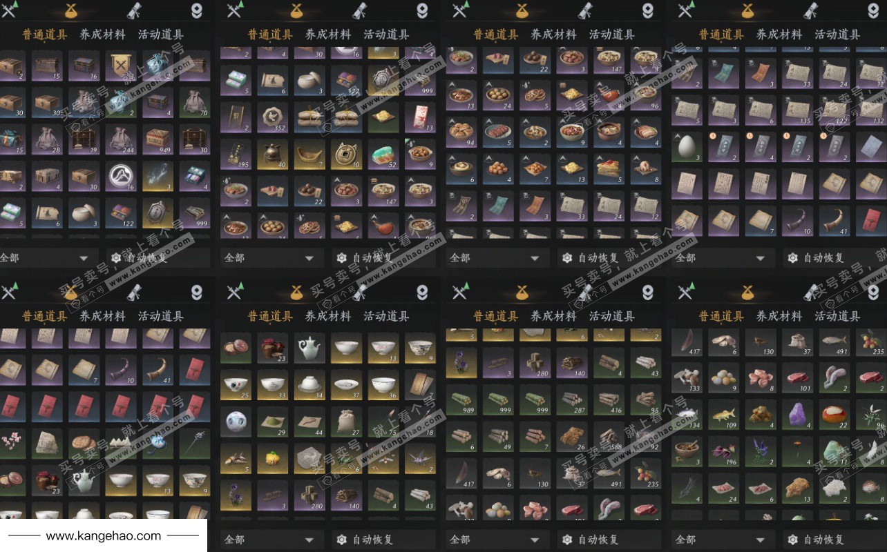Viewport: 887px width, 552px height.
Task: Choose the purple flower with count 196
Action: (x=725, y=453)
